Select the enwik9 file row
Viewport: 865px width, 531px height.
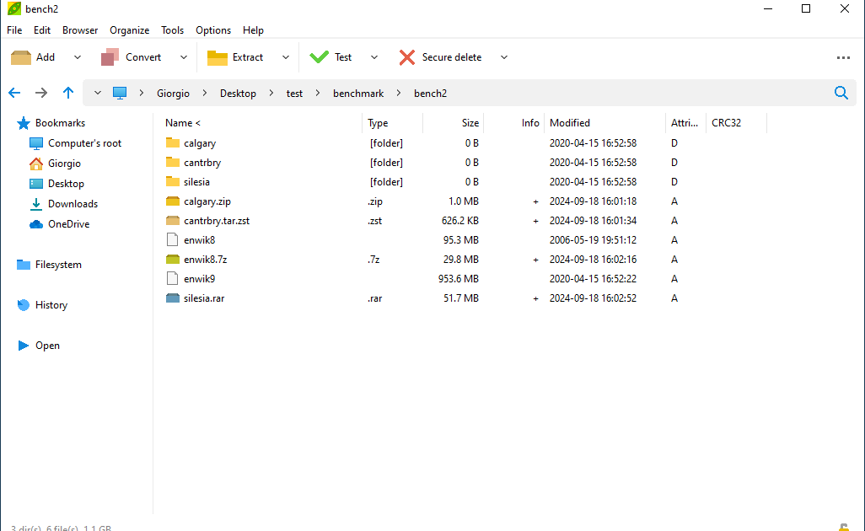[x=464, y=278]
